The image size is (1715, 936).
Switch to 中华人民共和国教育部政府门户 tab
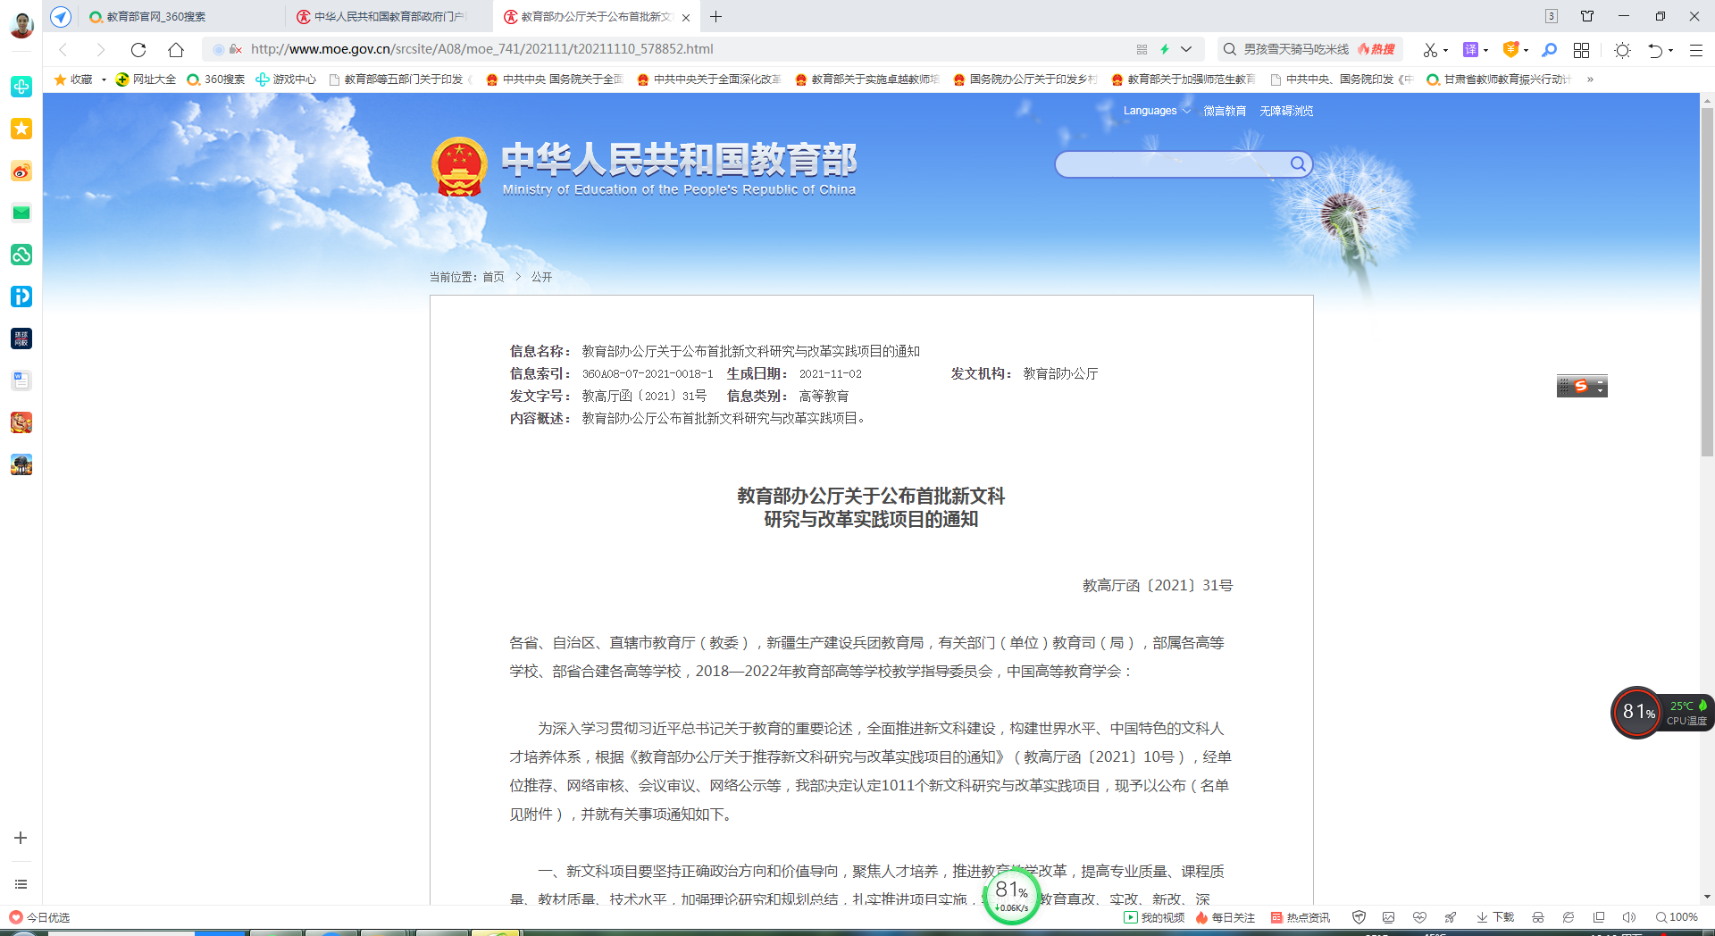click(389, 17)
